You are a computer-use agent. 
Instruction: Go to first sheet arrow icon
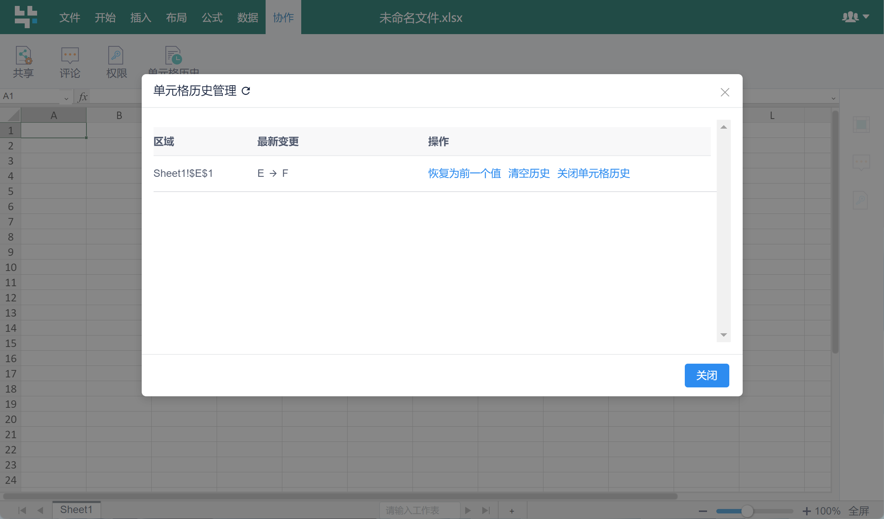(x=22, y=510)
